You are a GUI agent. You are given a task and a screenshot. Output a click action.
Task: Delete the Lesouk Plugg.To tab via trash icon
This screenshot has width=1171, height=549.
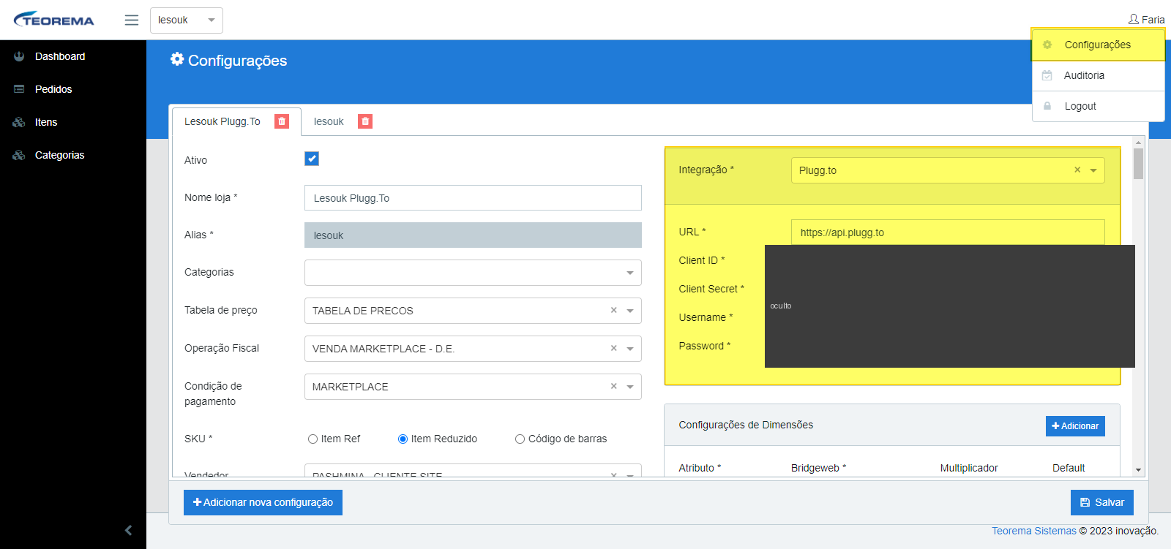coord(282,121)
